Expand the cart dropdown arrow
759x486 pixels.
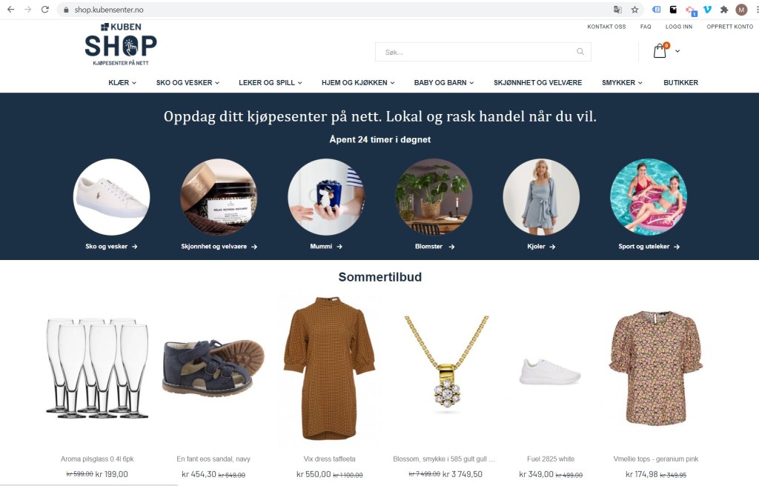tap(677, 51)
